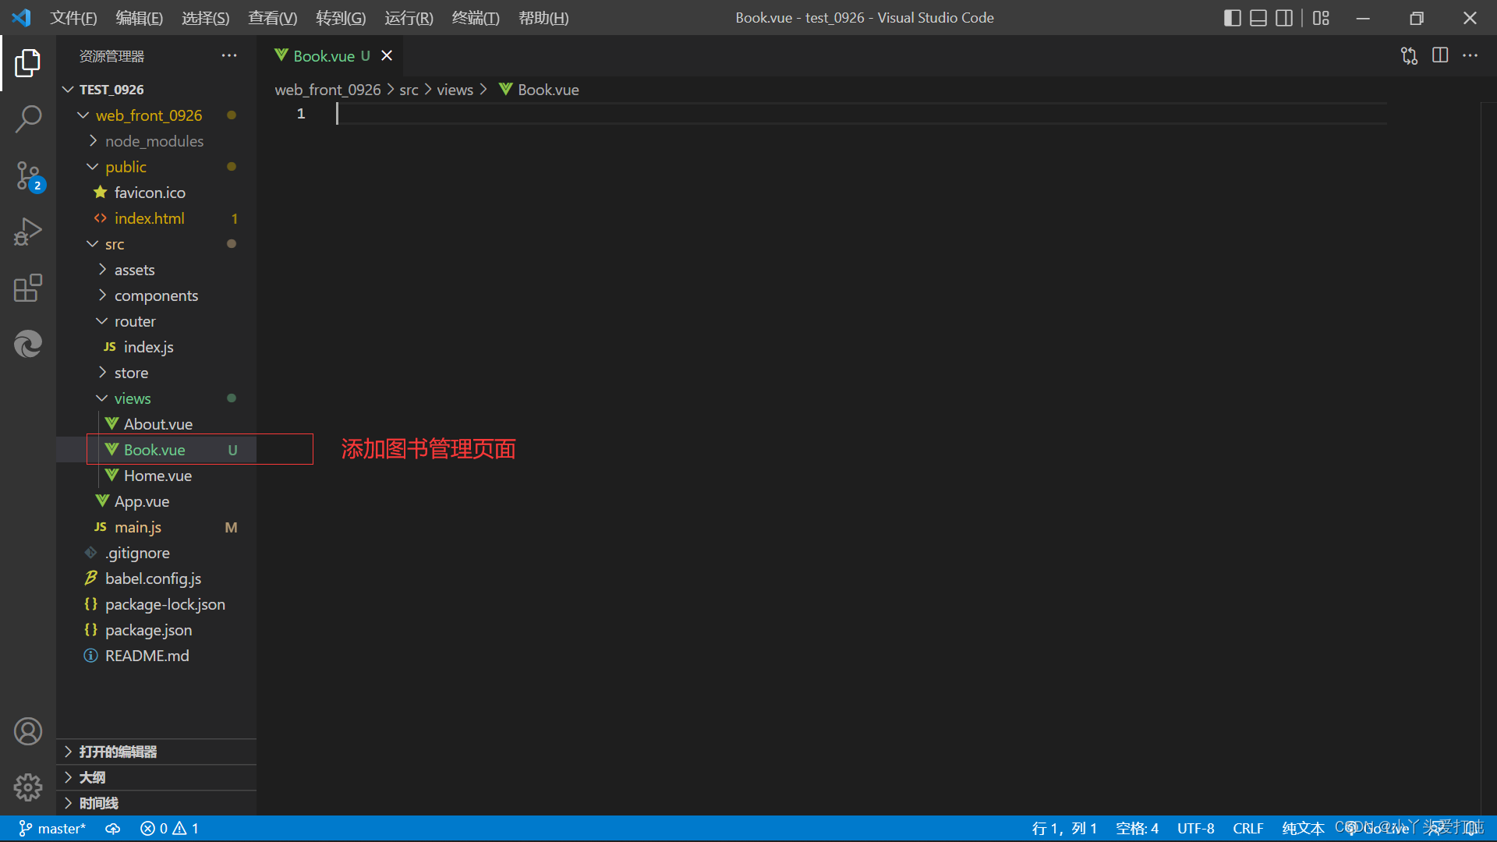This screenshot has height=842, width=1497.
Task: Collapse the src folder
Action: pos(93,244)
